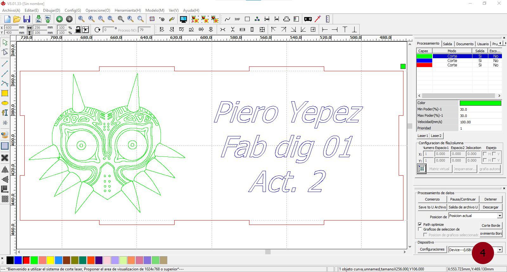507x272 pixels.
Task: Switch to the Documento tab
Action: click(465, 44)
